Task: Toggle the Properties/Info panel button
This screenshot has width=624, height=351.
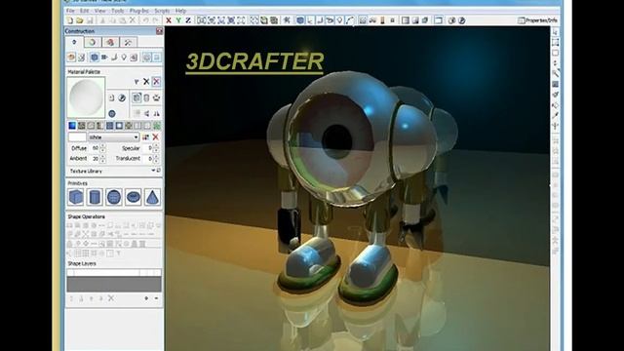Action: (537, 20)
